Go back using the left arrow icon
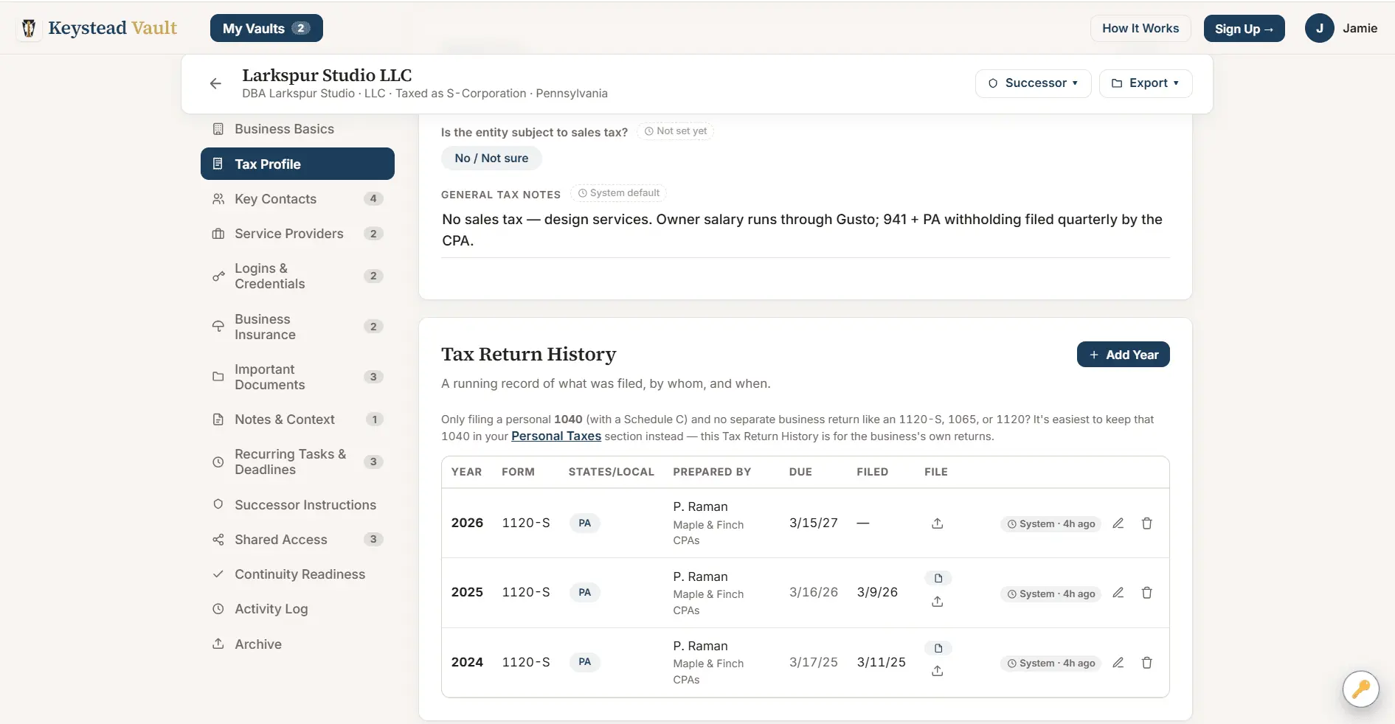Viewport: 1395px width, 724px height. [215, 84]
